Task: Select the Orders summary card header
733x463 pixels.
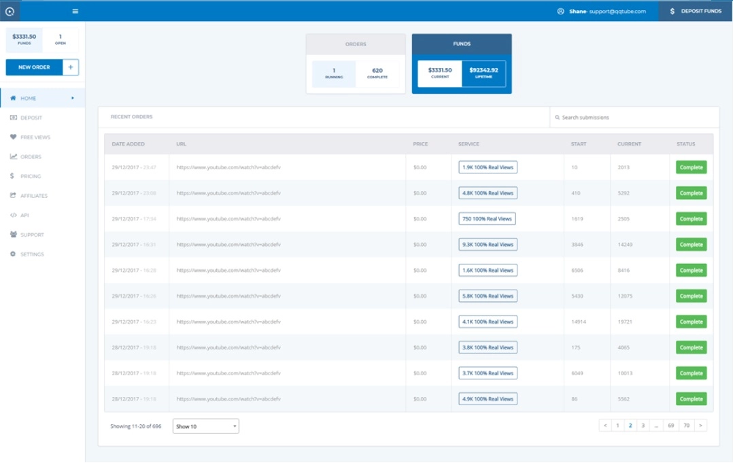Action: (356, 44)
